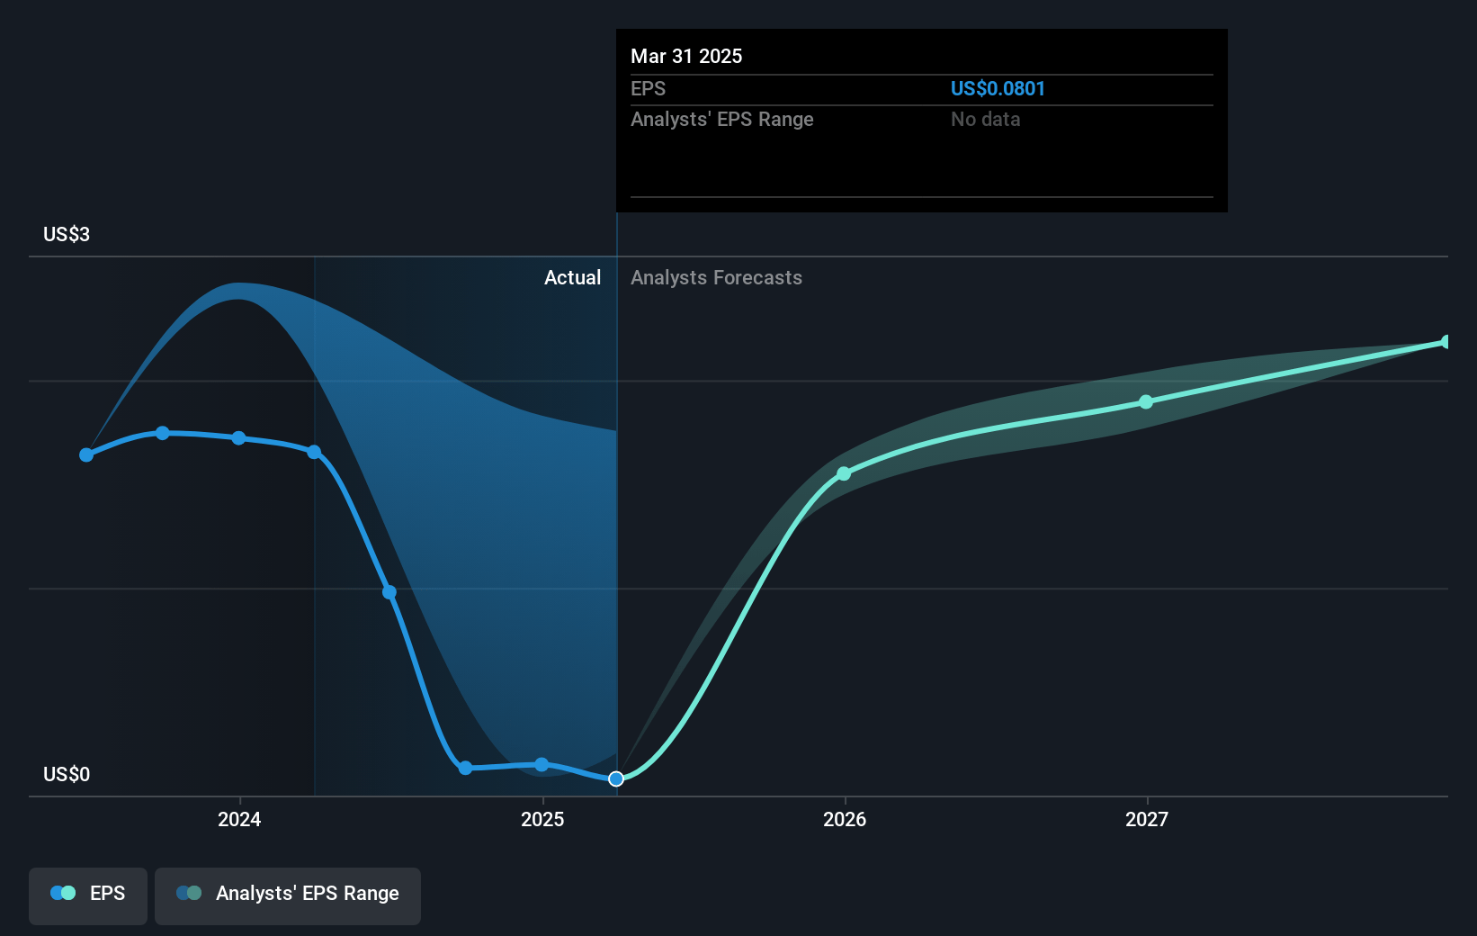Viewport: 1477px width, 936px height.
Task: Click the 2027 forecast EPS data point
Action: (1146, 402)
